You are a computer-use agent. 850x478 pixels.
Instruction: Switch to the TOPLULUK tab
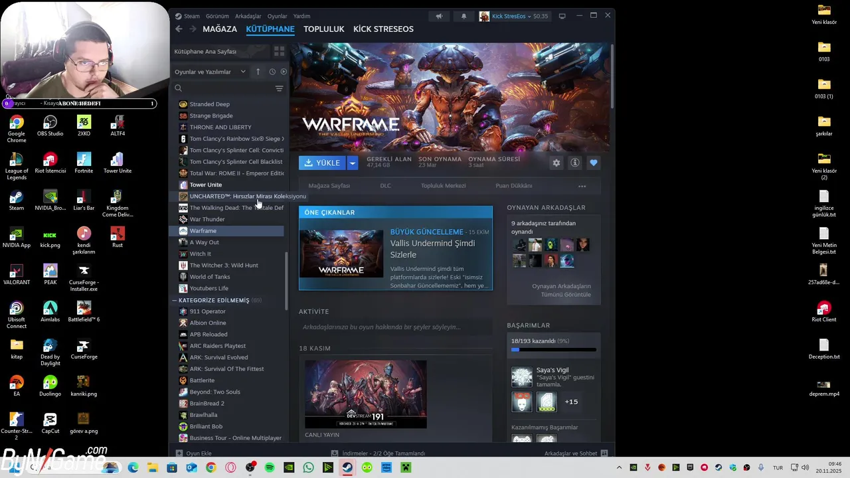coord(324,29)
